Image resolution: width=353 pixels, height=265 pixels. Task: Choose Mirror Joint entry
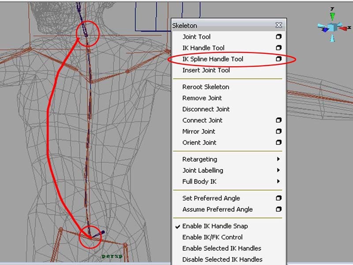199,131
